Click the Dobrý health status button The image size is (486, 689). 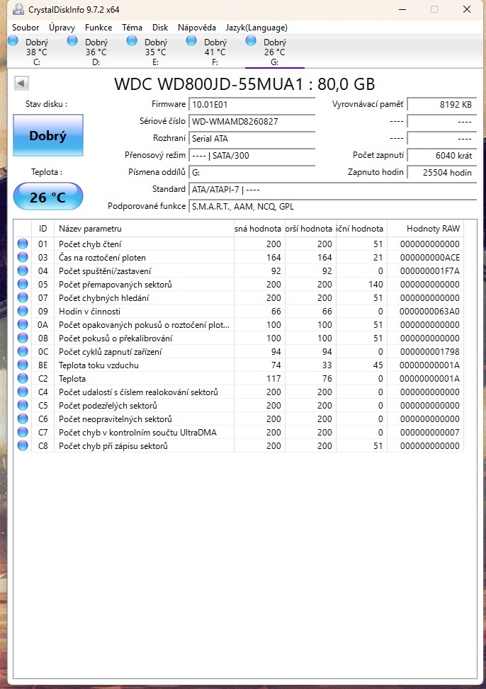click(x=48, y=135)
